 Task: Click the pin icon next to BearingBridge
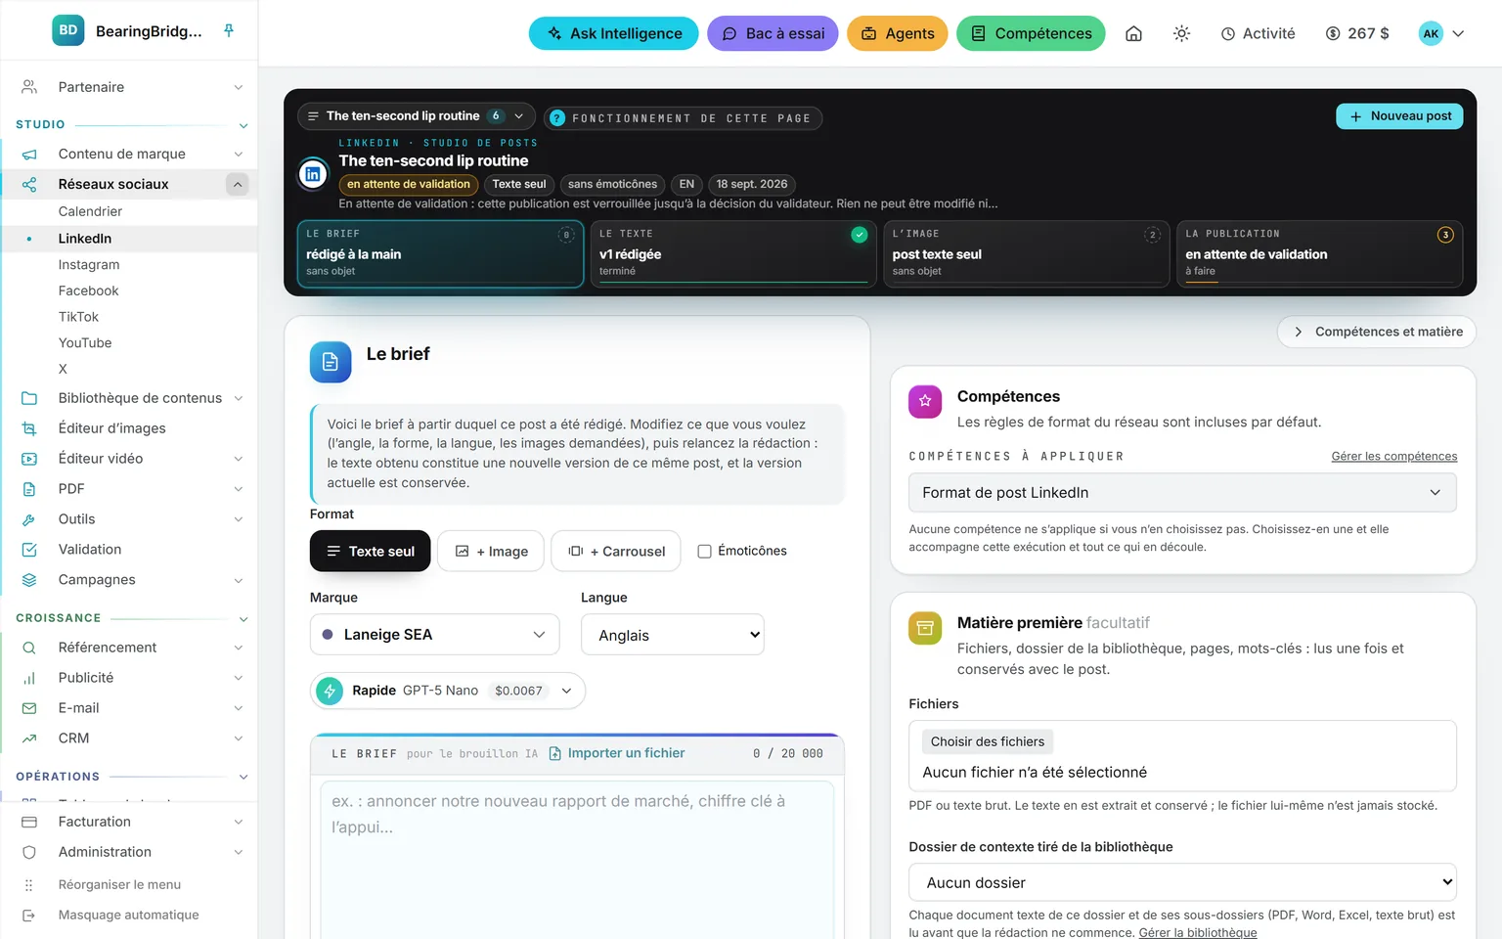(229, 30)
